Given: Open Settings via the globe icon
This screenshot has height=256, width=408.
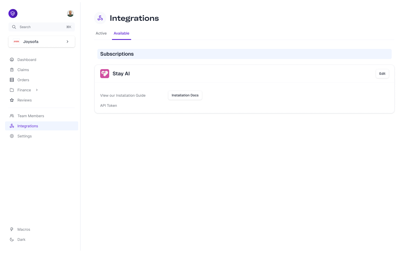Looking at the screenshot, I should (x=12, y=136).
